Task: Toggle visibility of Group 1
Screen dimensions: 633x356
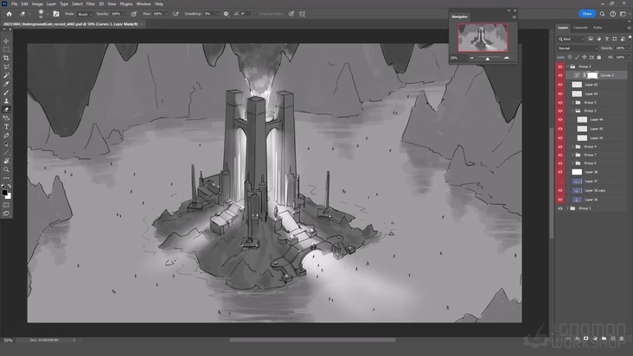Action: pos(559,208)
